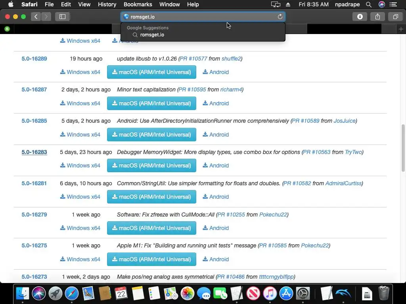Image resolution: width=406 pixels, height=304 pixels.
Task: Open version link 5.0-16283
Action: [x=34, y=152]
